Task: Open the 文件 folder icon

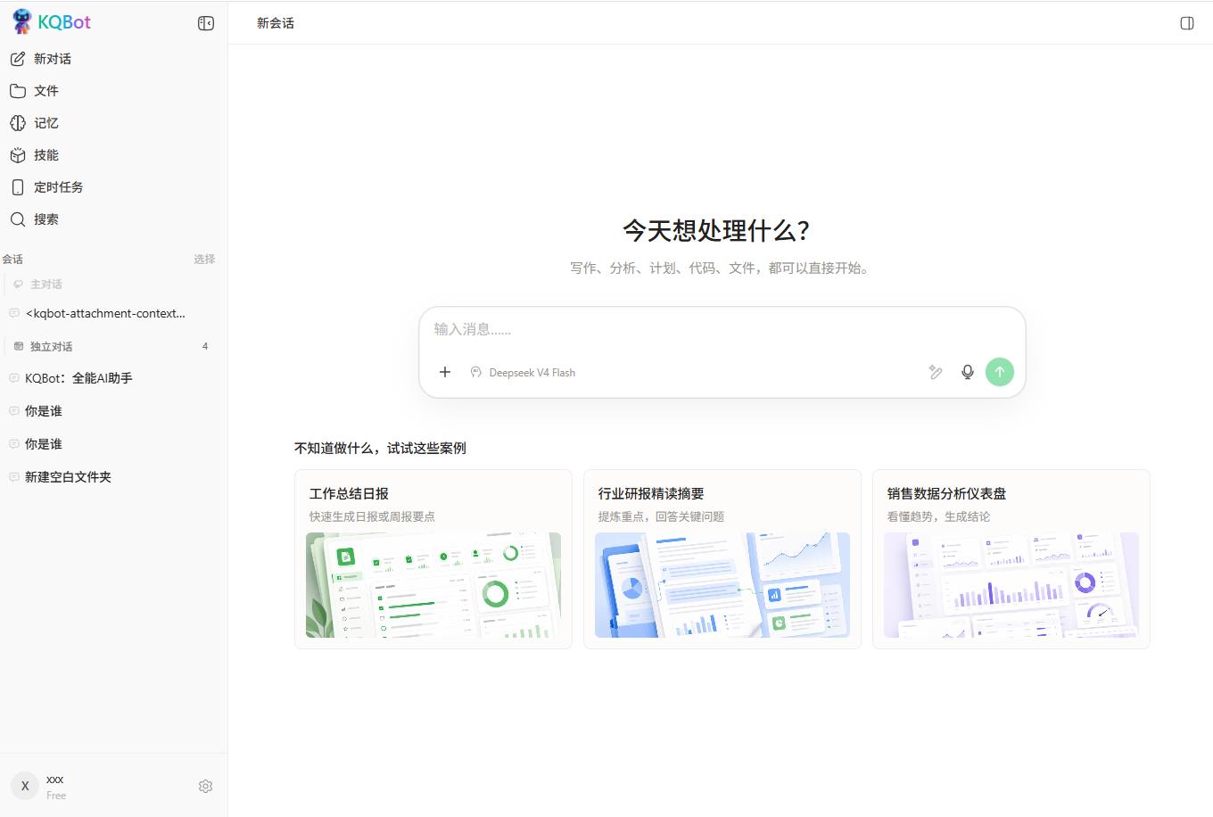Action: coord(18,91)
